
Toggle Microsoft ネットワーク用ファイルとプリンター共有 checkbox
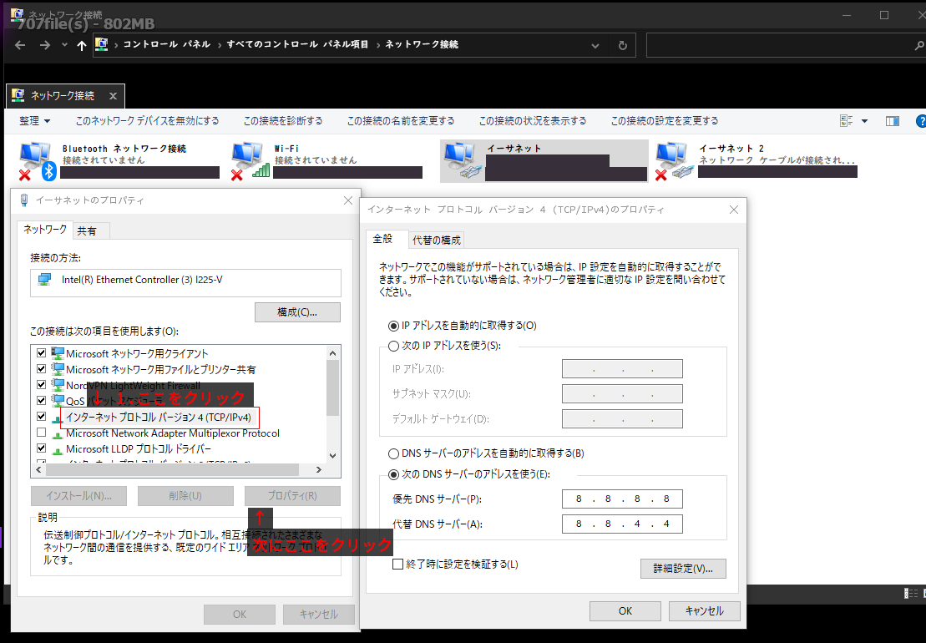[42, 369]
